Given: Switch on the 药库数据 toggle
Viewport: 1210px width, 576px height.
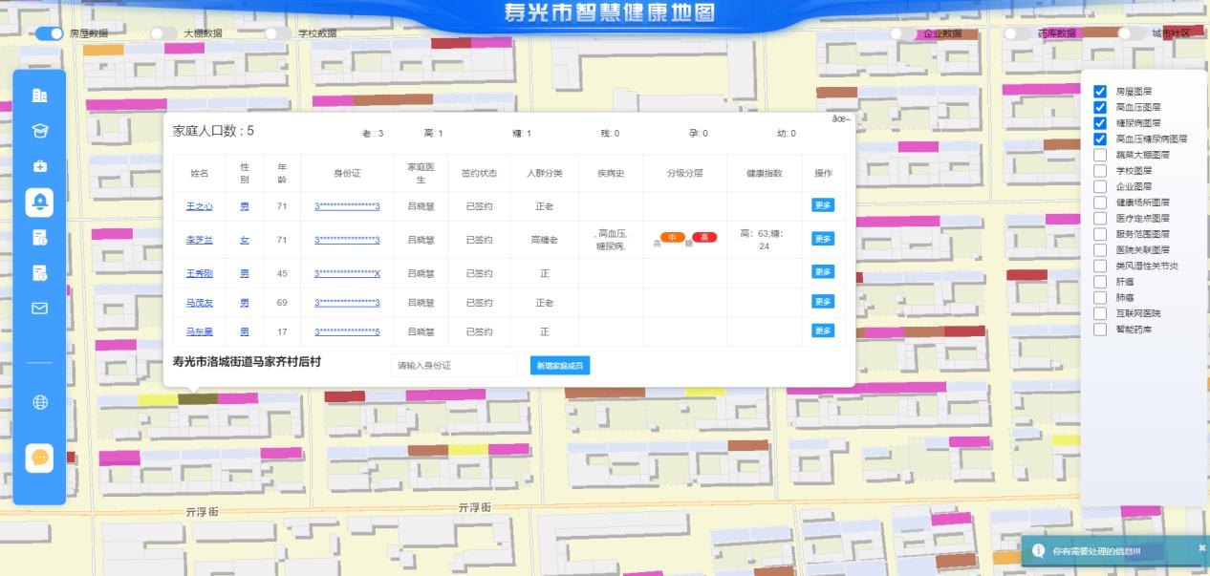Looking at the screenshot, I should [1017, 33].
